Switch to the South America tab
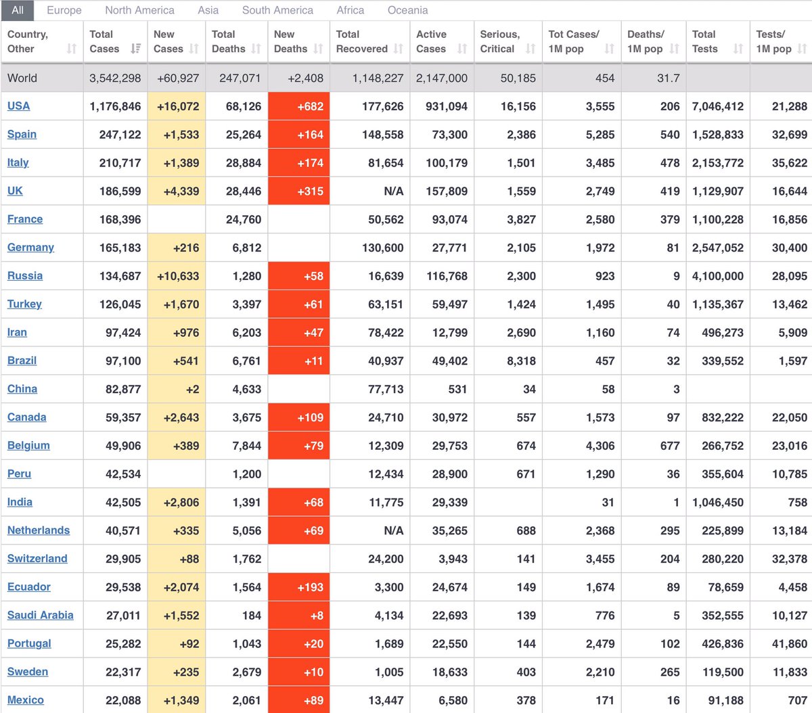 277,10
